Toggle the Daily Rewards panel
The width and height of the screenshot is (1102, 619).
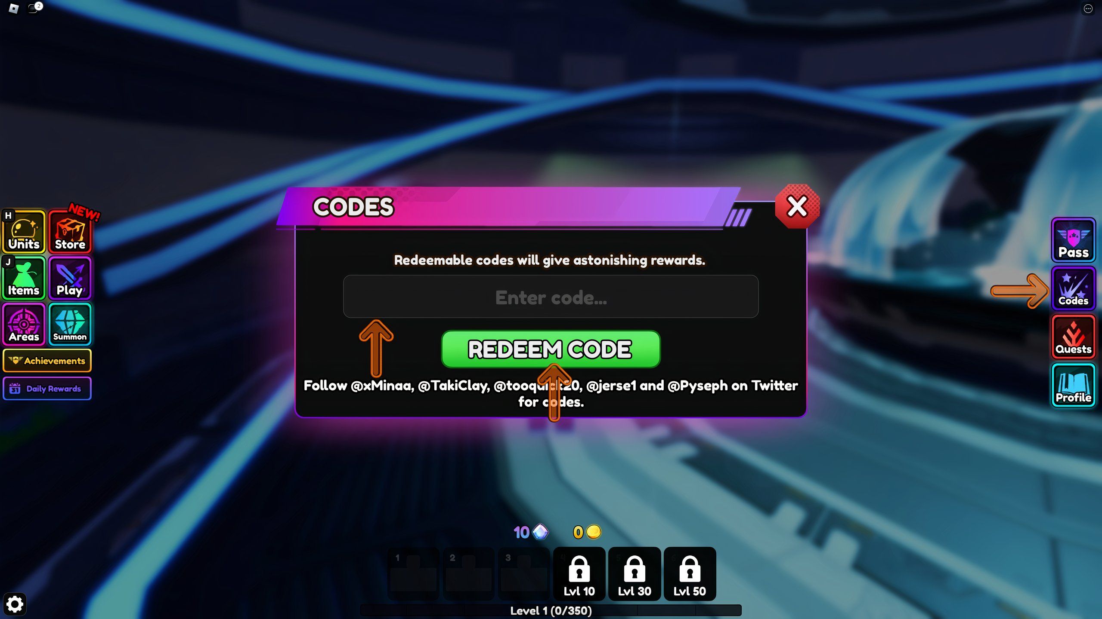click(x=47, y=388)
